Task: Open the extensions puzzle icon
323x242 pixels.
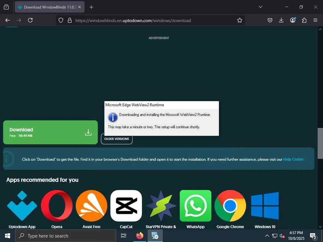Action: coord(304,20)
